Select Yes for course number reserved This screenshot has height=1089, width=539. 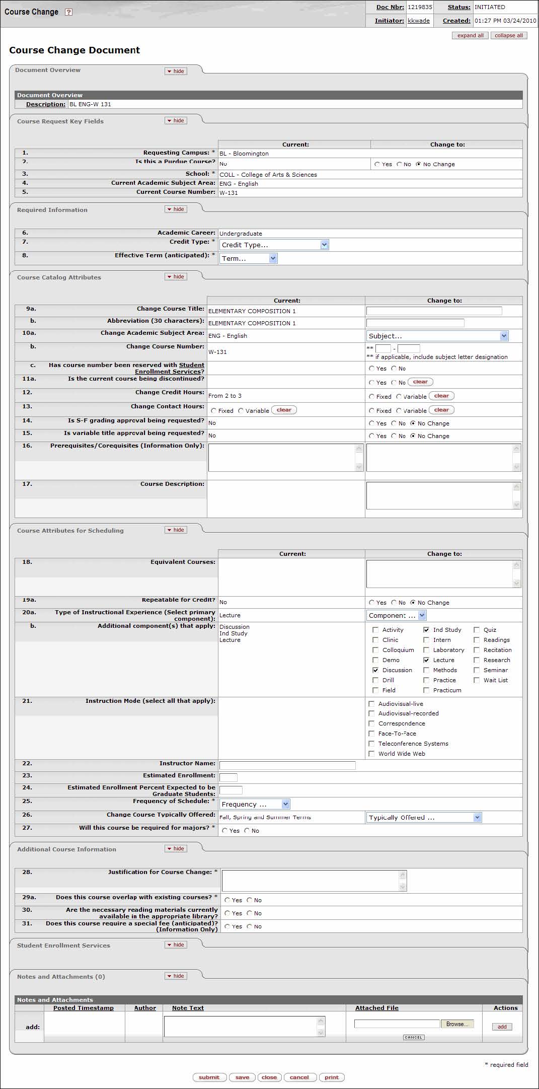click(x=372, y=369)
